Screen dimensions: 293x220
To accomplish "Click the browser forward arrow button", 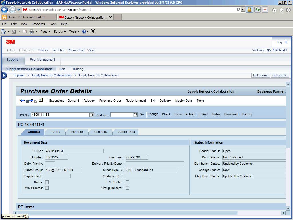I will click(x=12, y=9).
